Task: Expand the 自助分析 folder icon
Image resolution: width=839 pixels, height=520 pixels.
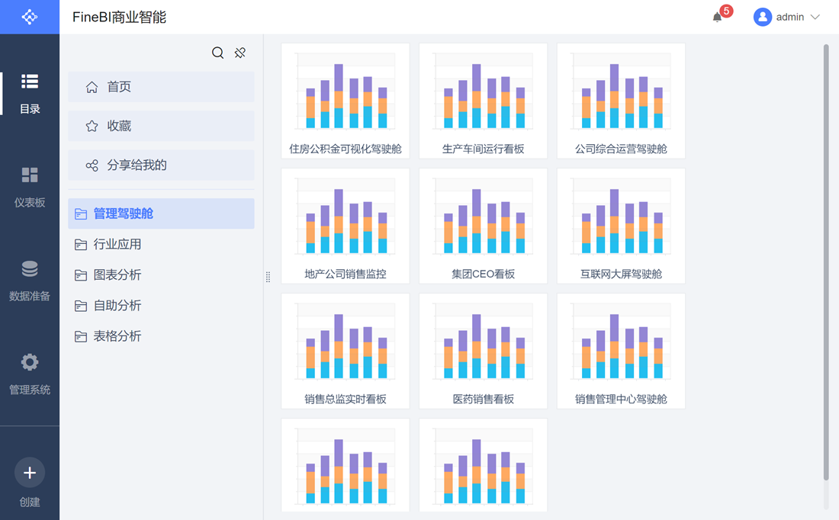Action: [x=81, y=306]
